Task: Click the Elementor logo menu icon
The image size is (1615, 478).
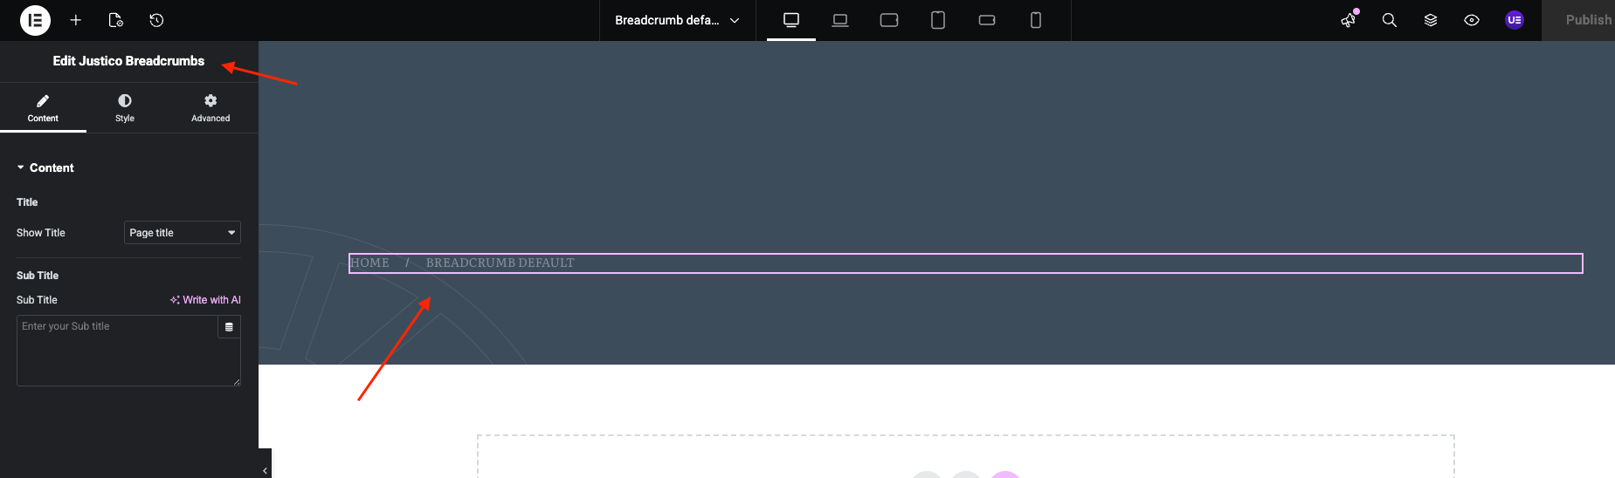Action: (x=35, y=20)
